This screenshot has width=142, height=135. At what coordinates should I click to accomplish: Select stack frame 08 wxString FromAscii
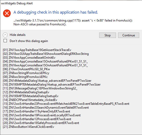tap(25, 77)
